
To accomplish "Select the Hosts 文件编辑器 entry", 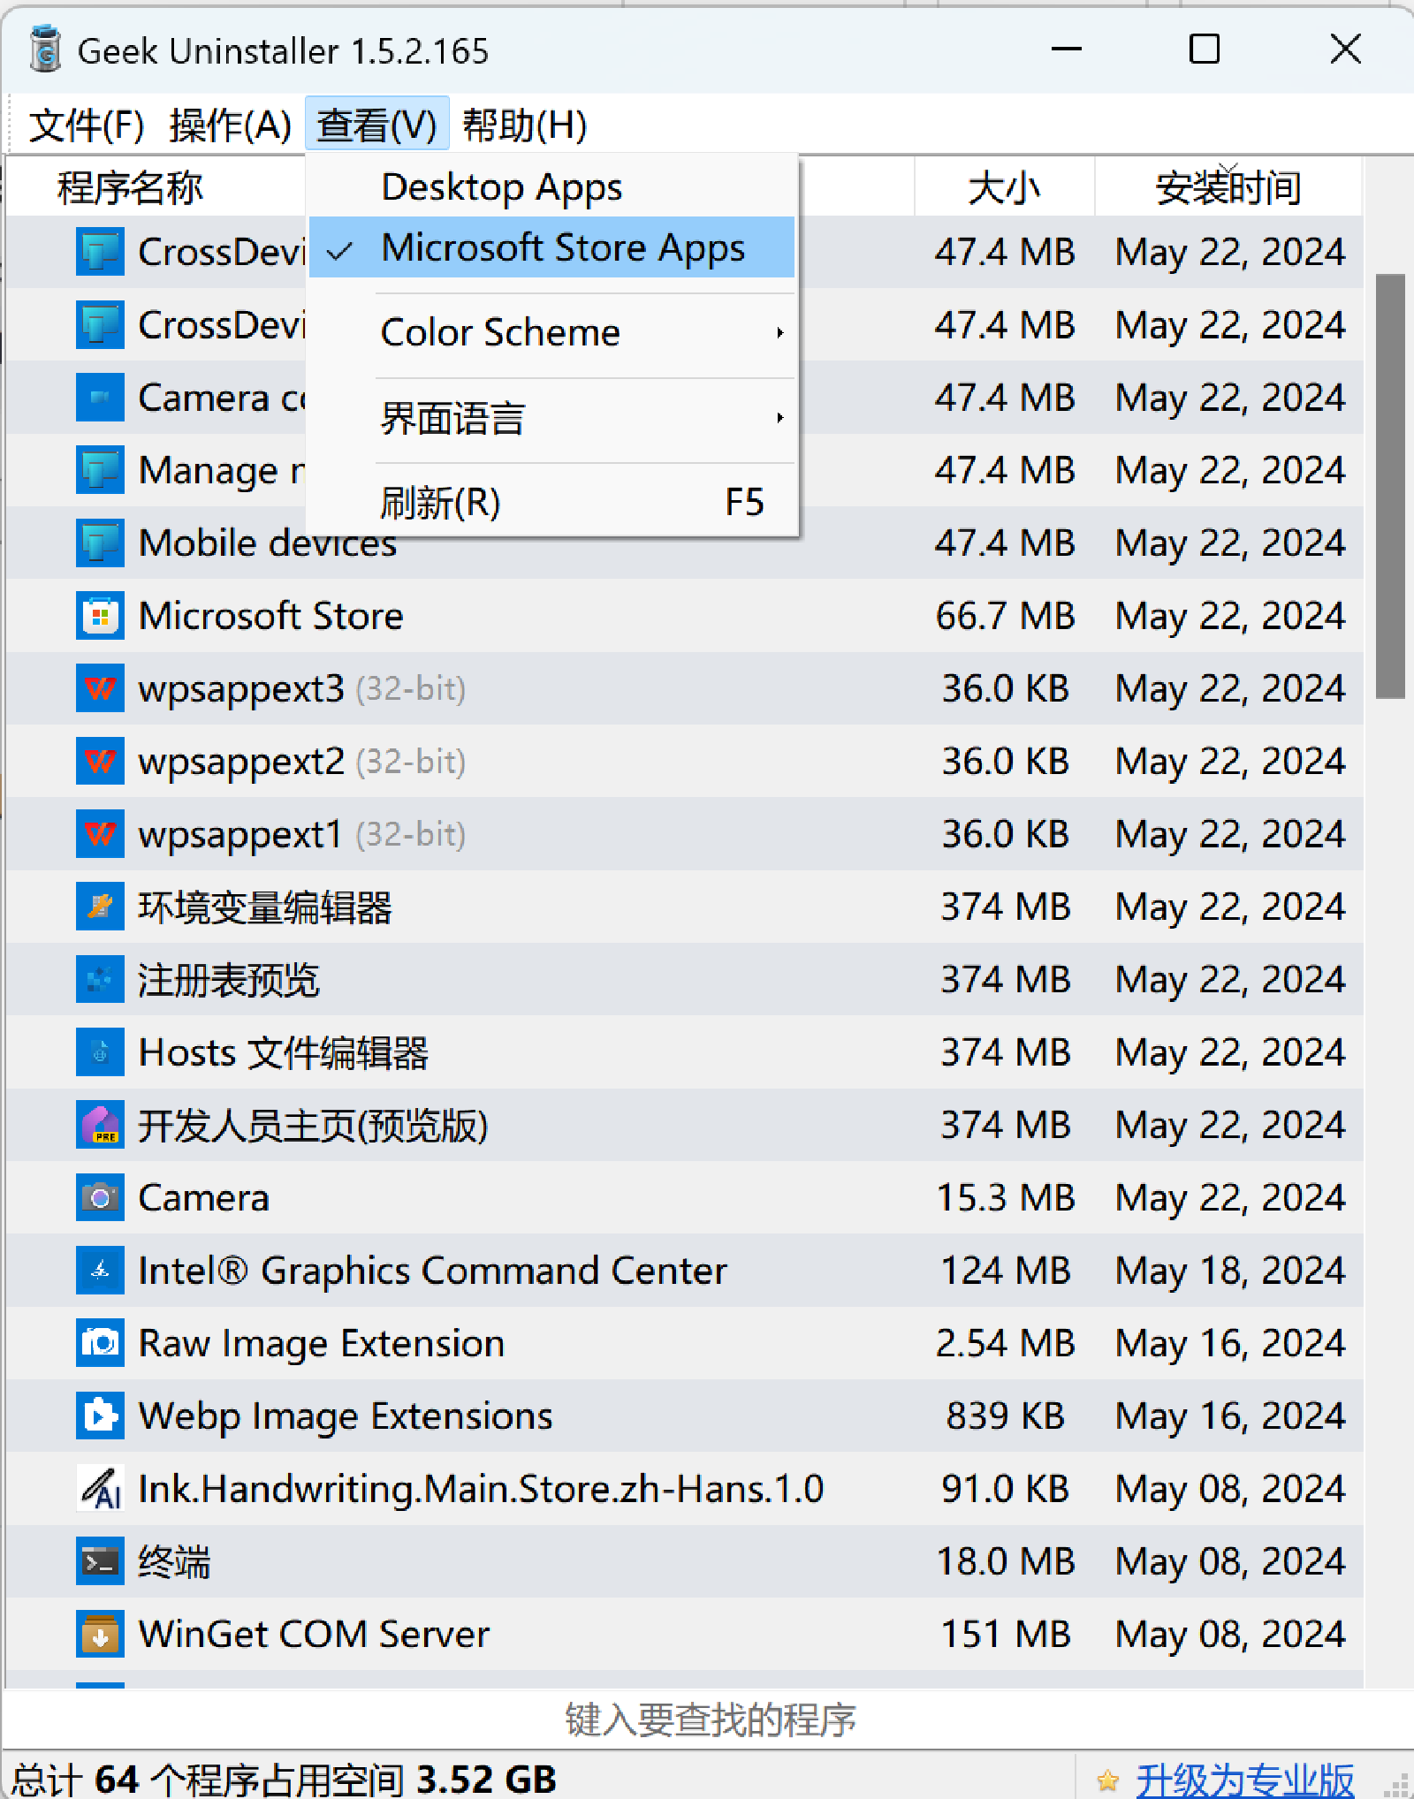I will [x=284, y=1052].
